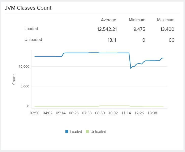The height and width of the screenshot is (152, 185).
Task: Toggle the Loaded series legend label
Action: 76,132
